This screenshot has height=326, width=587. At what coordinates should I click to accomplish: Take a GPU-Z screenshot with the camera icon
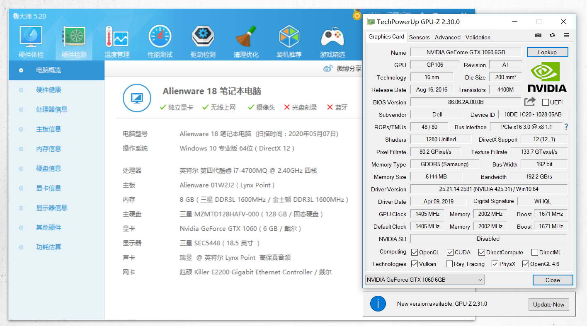point(538,36)
